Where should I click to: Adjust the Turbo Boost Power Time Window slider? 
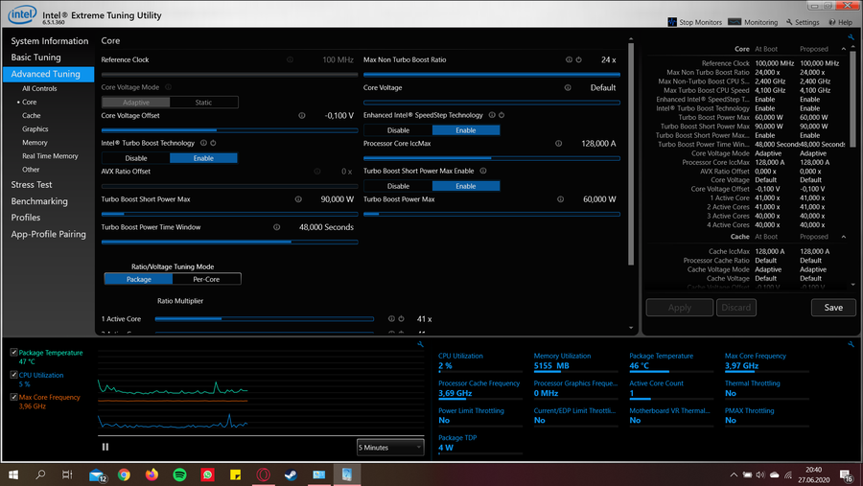(229, 242)
